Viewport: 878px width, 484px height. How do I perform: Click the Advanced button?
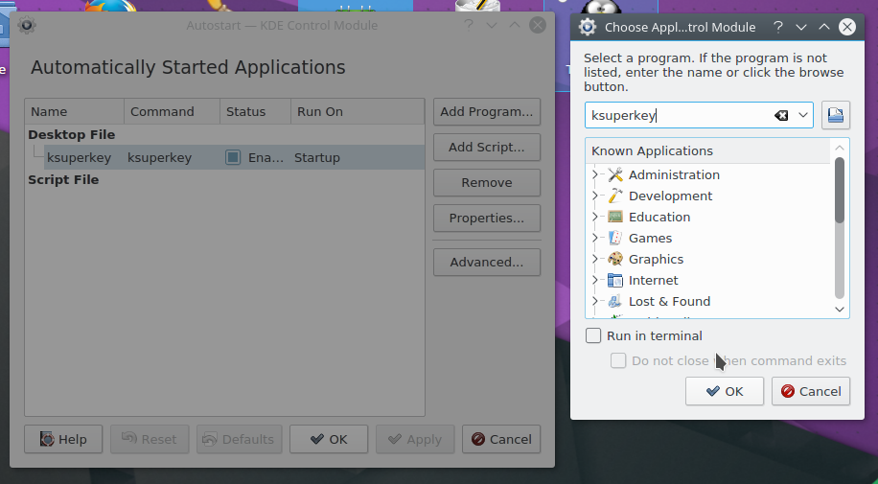[x=487, y=263]
